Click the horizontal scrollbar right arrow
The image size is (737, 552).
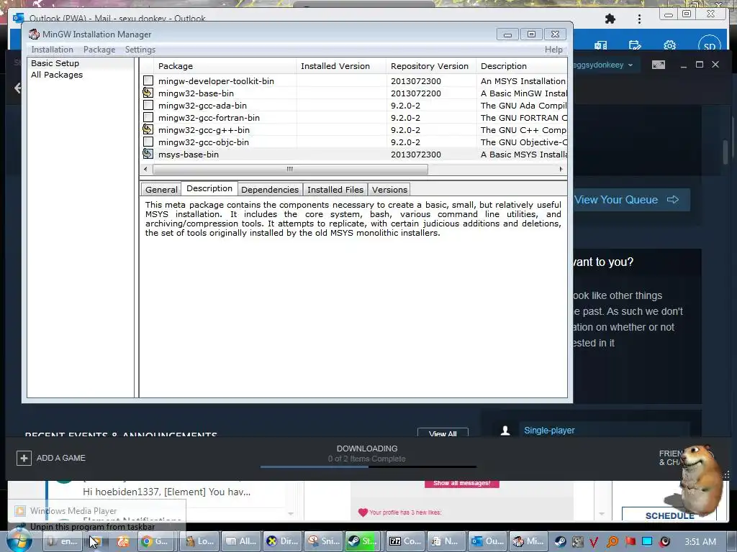pyautogui.click(x=561, y=169)
